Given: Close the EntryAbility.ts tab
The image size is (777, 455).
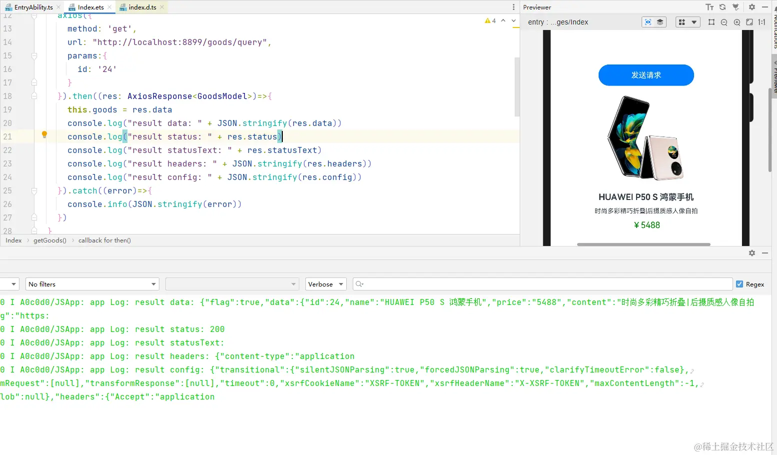Looking at the screenshot, I should coord(58,7).
